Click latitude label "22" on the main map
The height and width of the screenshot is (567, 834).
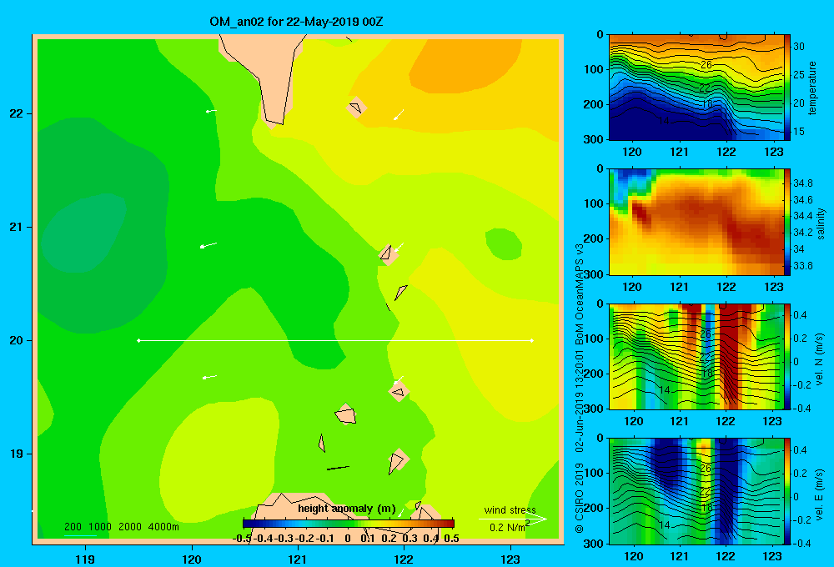[x=17, y=114]
